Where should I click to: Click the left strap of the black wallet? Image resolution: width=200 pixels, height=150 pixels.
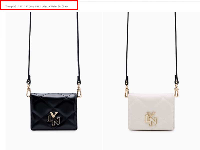coord(29,47)
